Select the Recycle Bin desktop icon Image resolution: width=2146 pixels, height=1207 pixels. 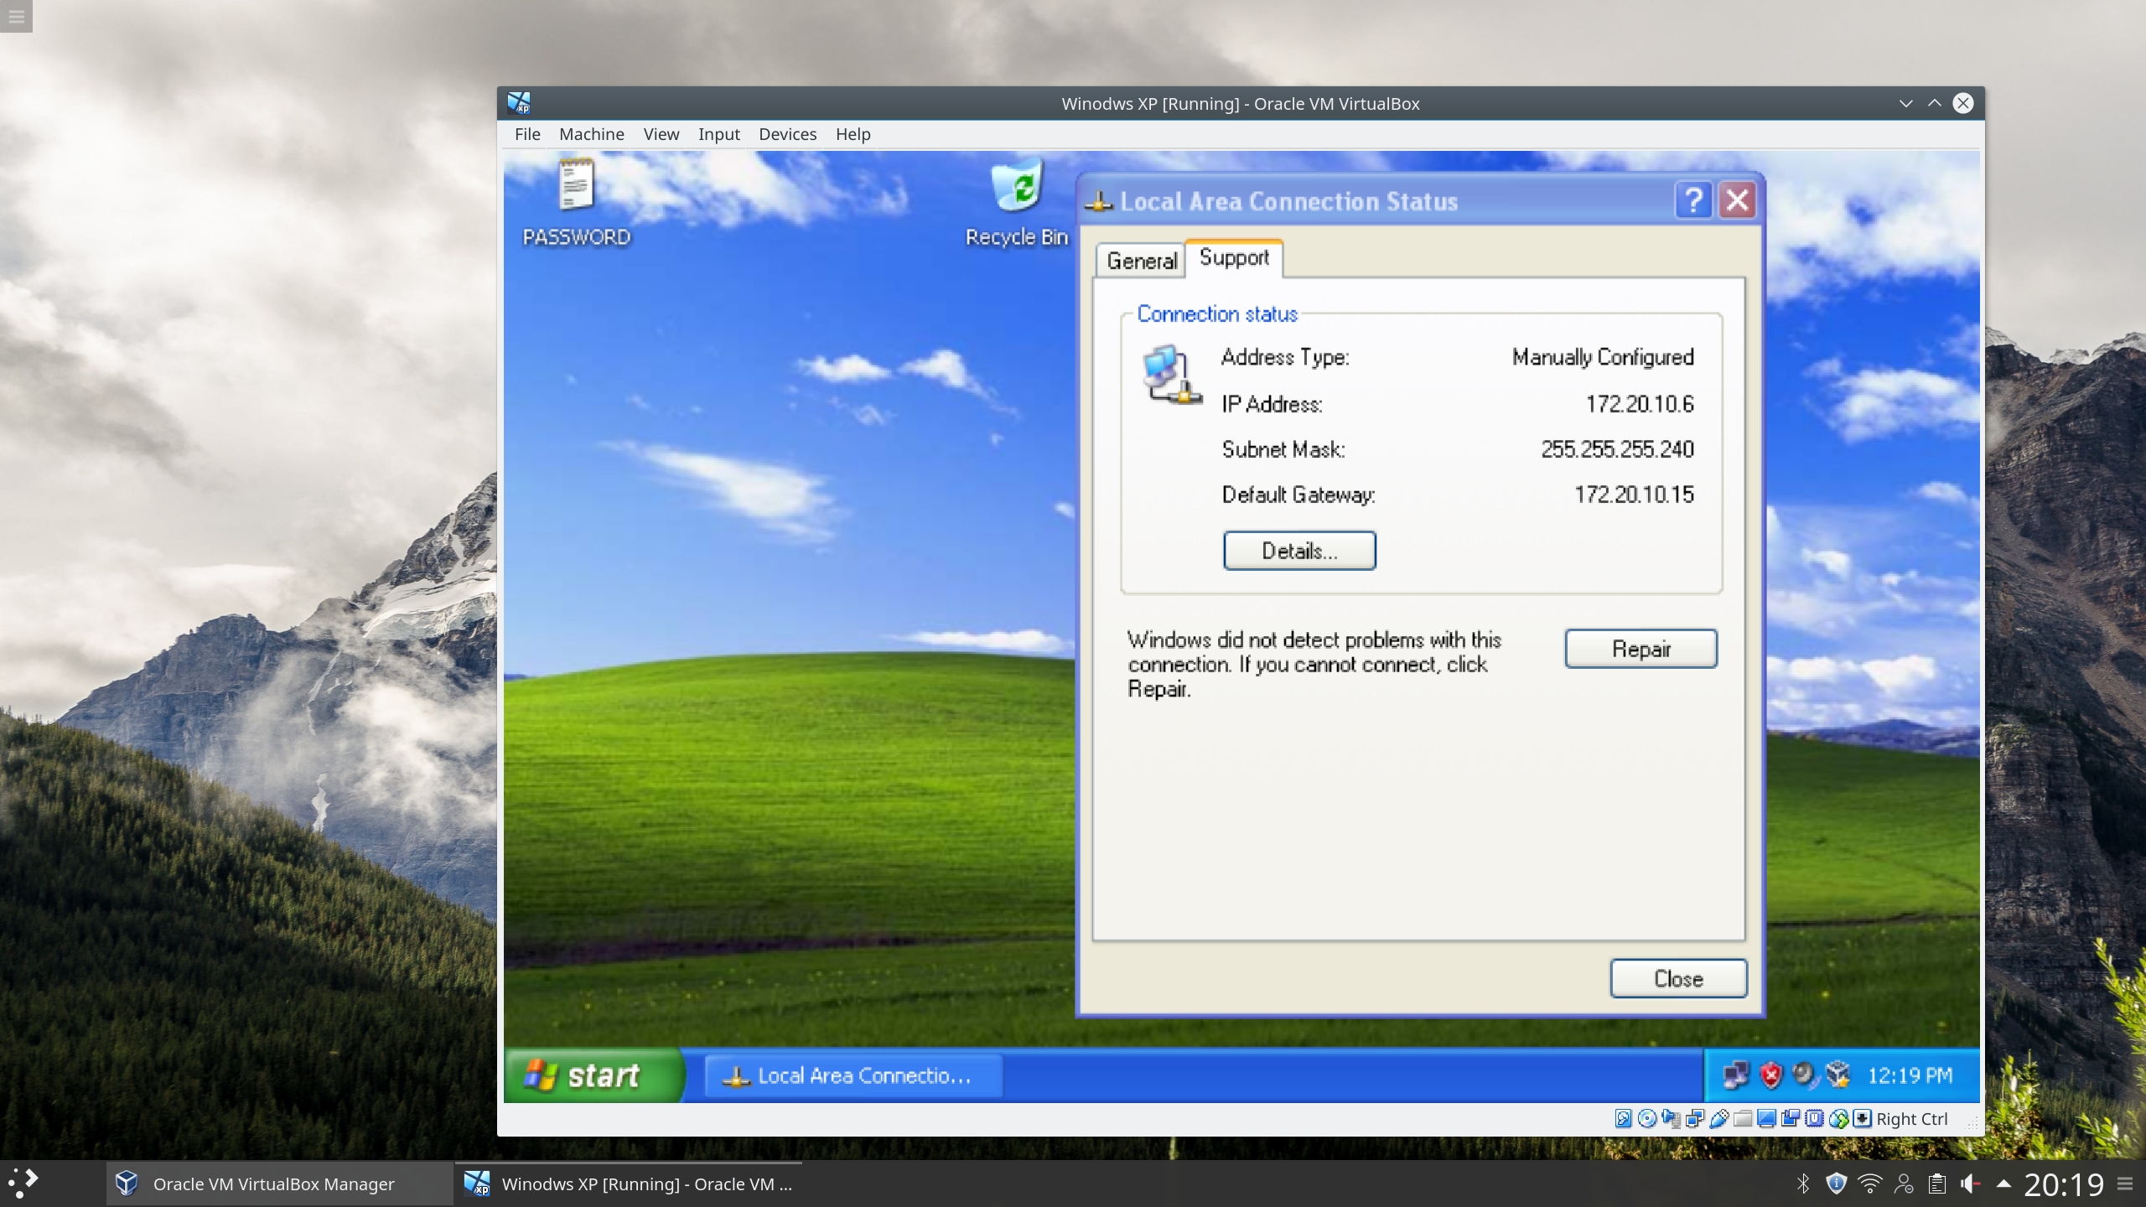pyautogui.click(x=1017, y=203)
